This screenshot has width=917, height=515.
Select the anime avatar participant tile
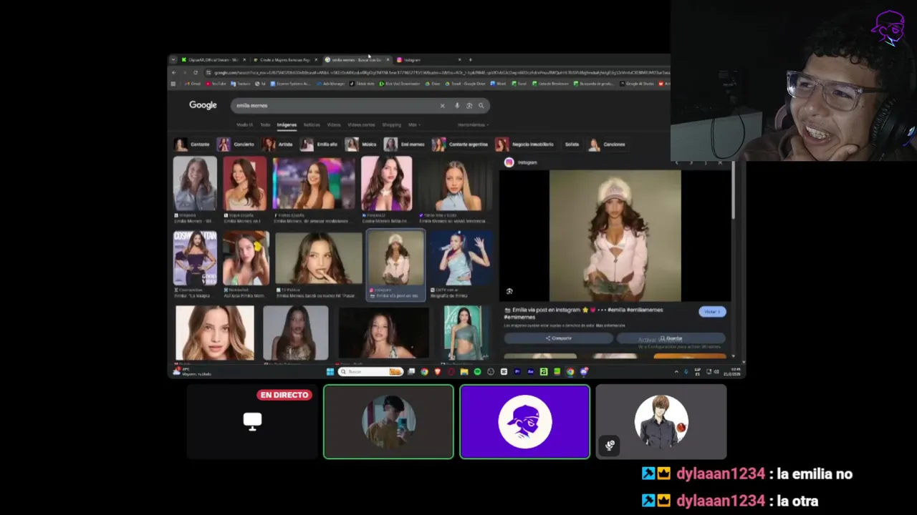click(x=661, y=422)
